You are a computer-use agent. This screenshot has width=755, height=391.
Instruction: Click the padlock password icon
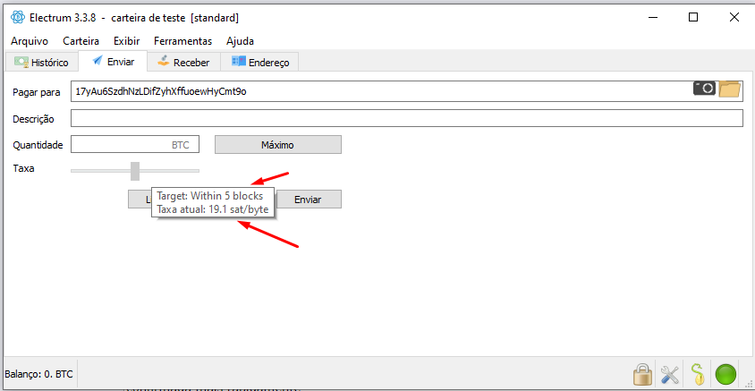pyautogui.click(x=642, y=373)
